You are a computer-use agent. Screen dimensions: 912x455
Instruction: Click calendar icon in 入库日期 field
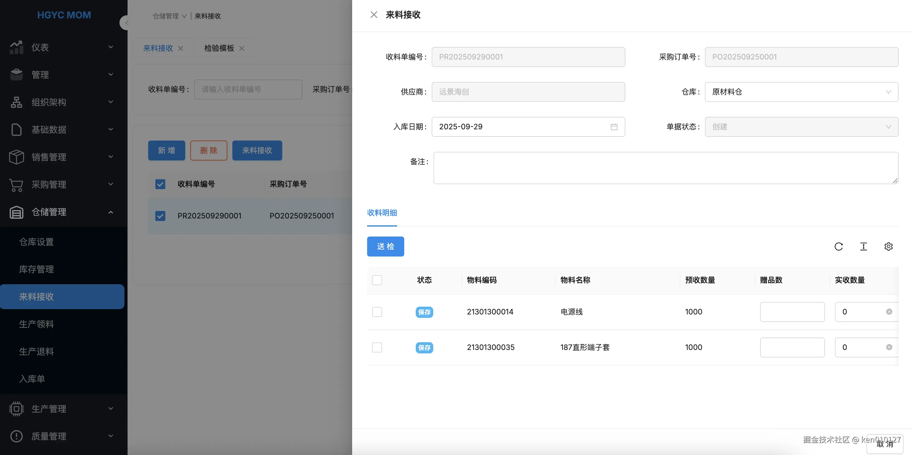click(x=614, y=127)
